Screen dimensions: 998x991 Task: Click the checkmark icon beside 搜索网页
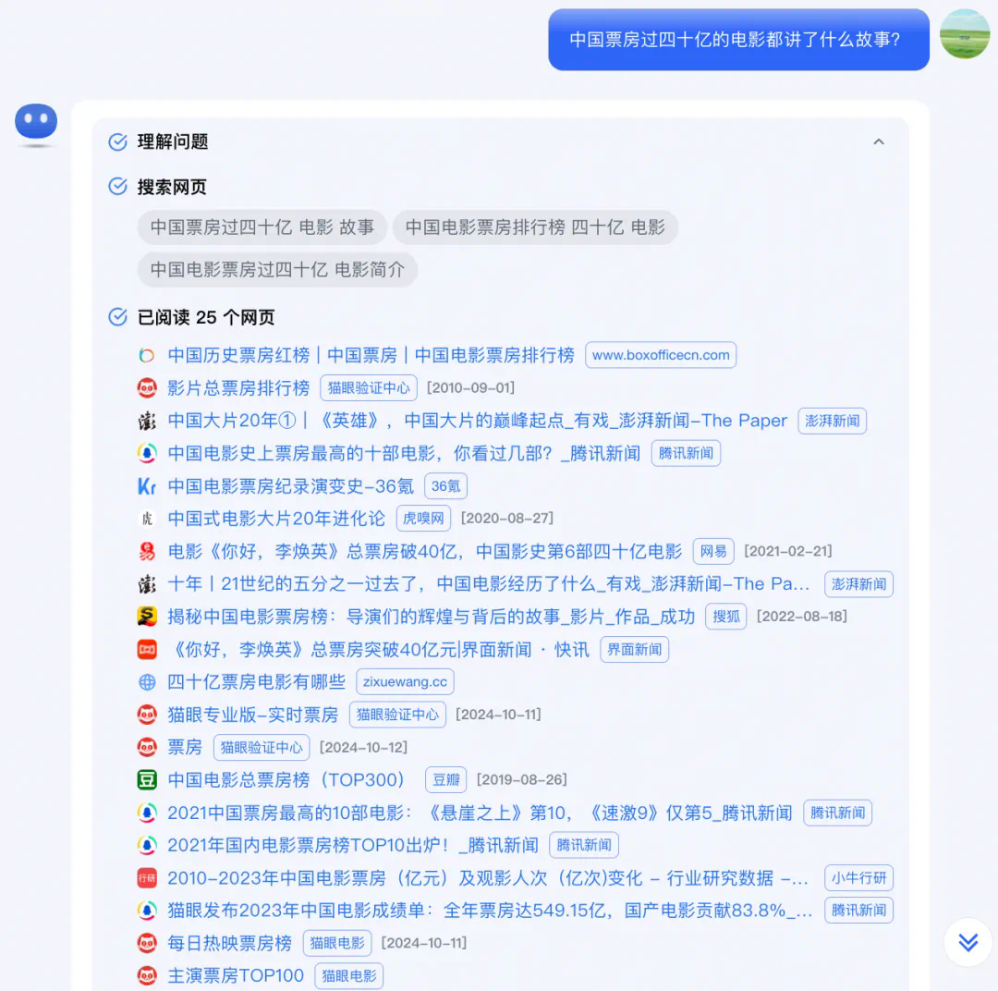(117, 187)
